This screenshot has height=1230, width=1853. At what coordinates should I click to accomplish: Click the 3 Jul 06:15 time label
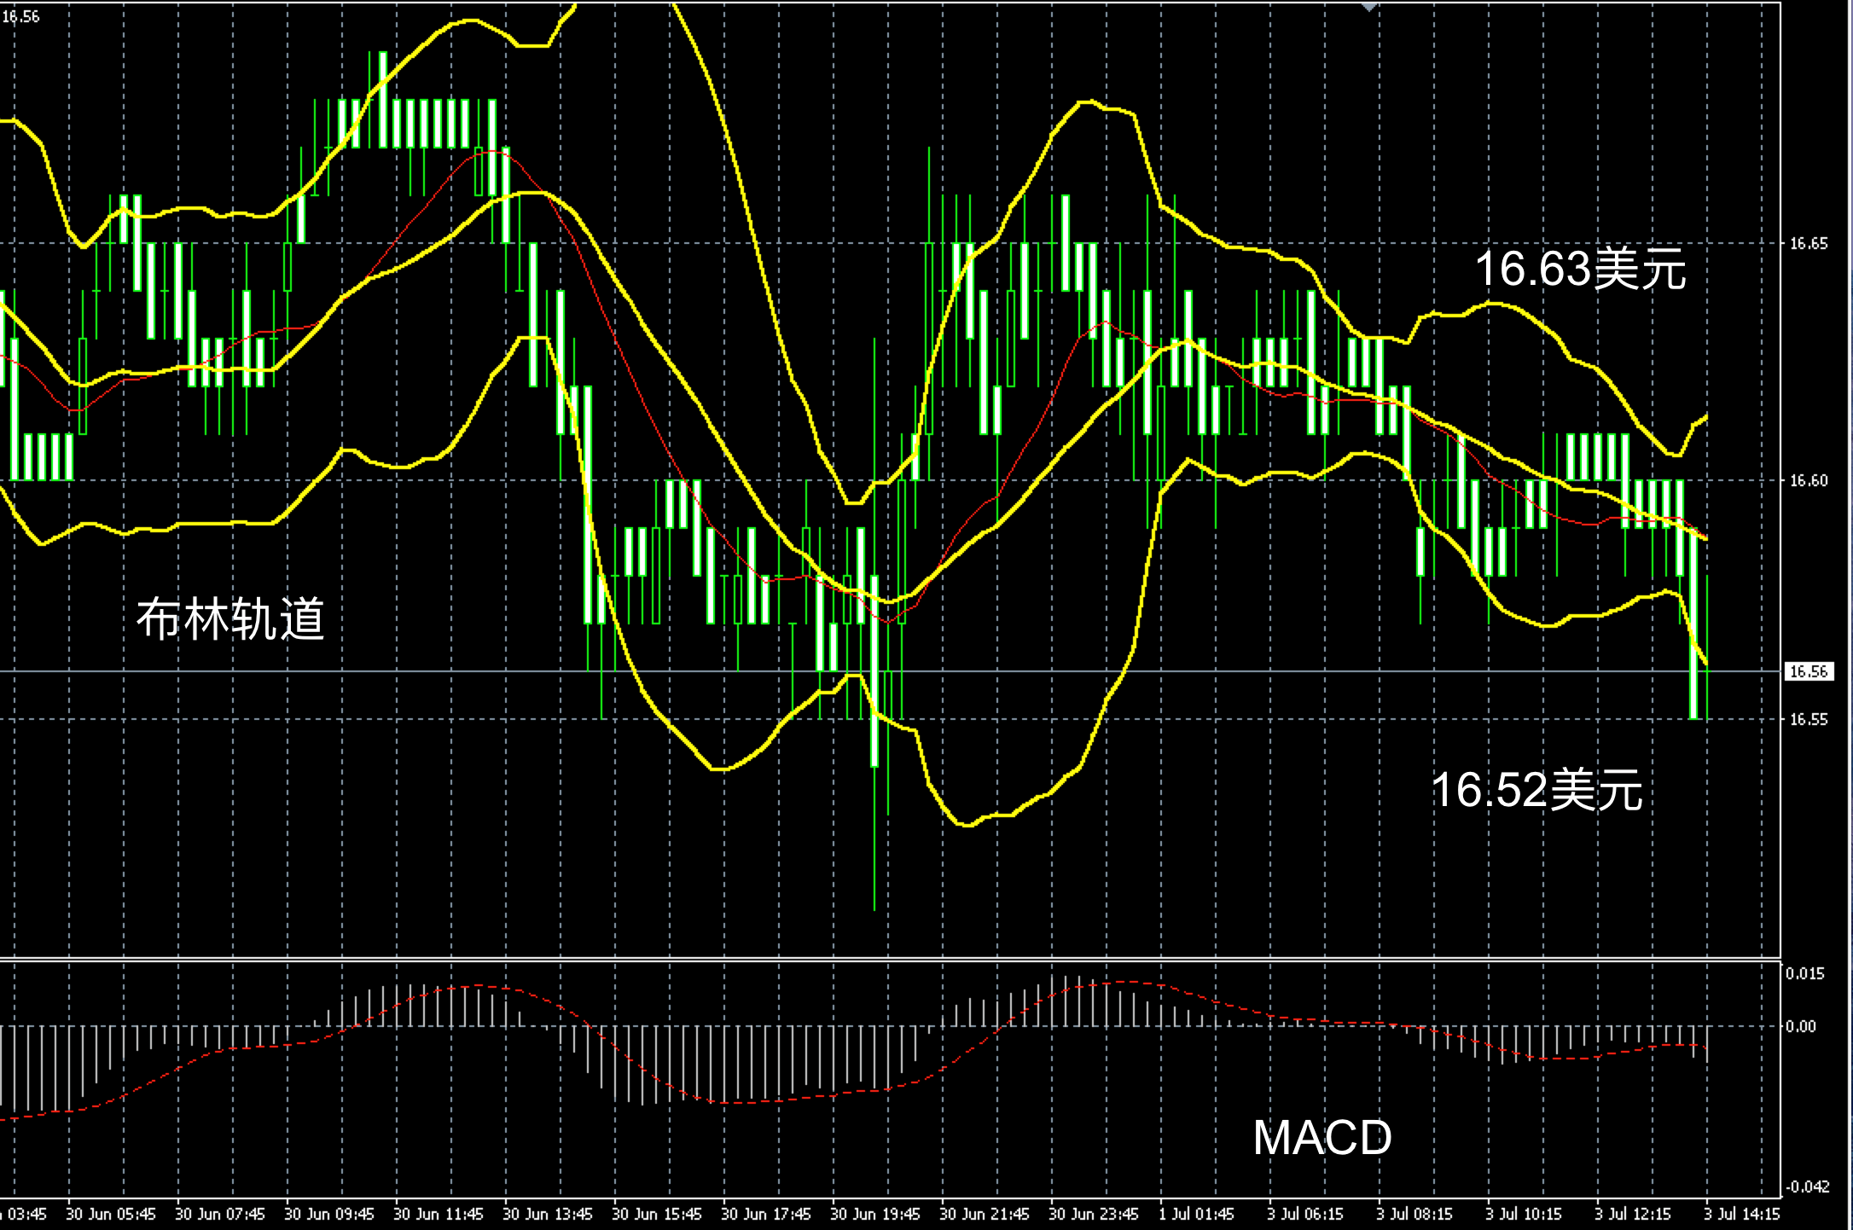(1306, 1214)
